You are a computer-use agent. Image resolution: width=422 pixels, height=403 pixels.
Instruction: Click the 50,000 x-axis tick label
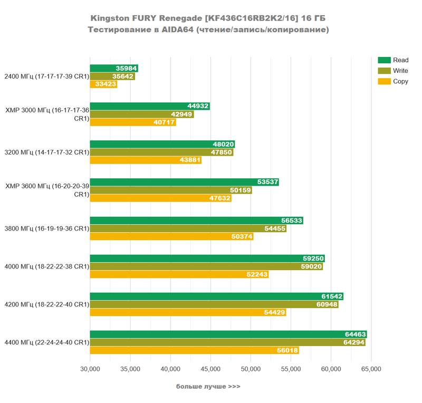tap(251, 369)
